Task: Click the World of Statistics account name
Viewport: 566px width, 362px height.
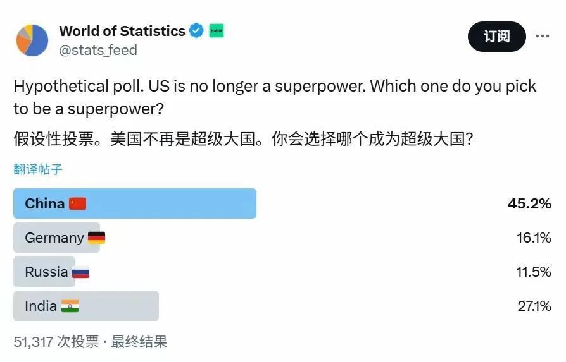Action: [122, 30]
